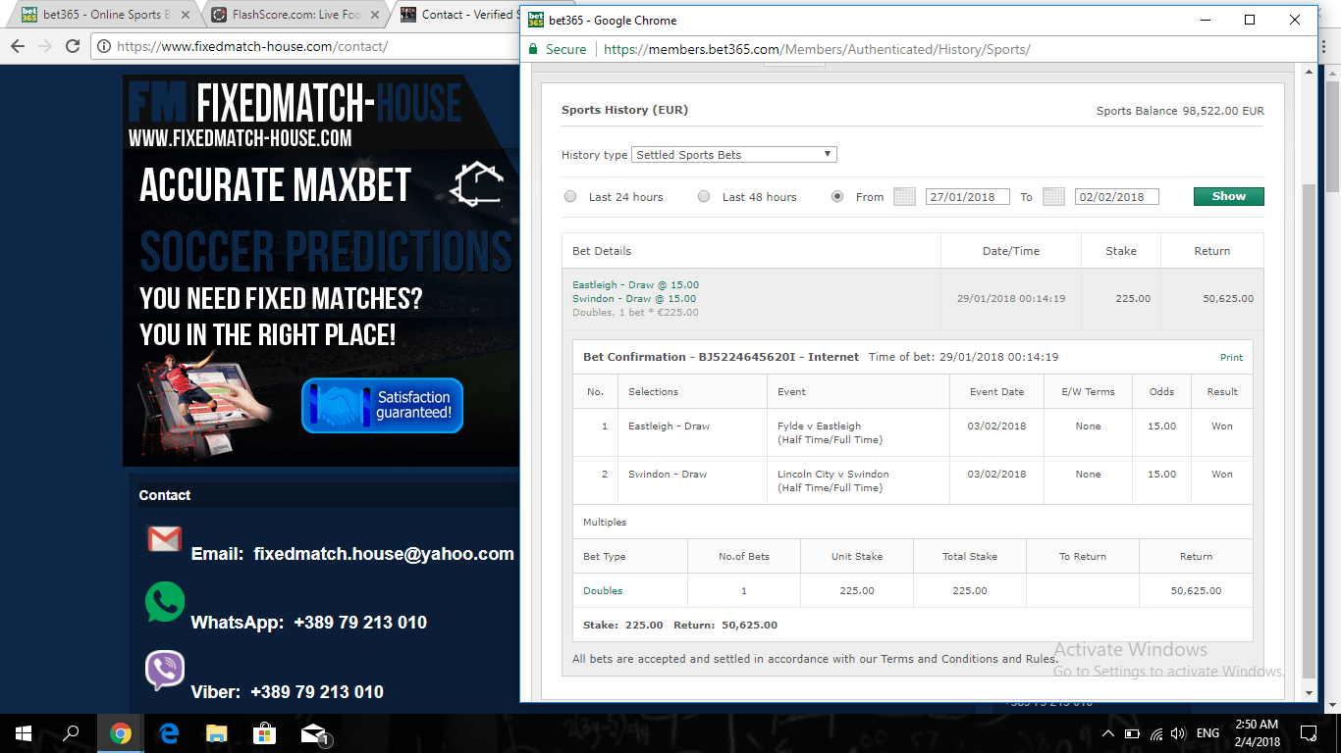Screen dimensions: 1341x753
Task: Click the Sports History (EUR) heading
Action: (624, 111)
